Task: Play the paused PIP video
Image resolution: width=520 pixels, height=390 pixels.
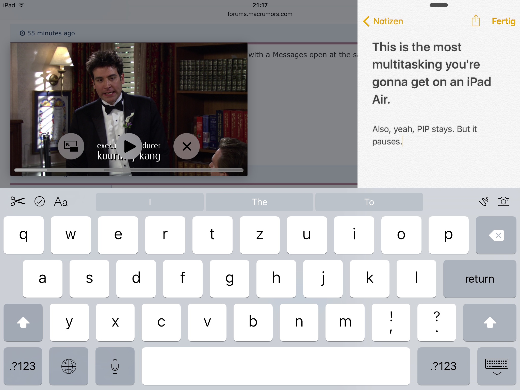Action: [x=129, y=146]
